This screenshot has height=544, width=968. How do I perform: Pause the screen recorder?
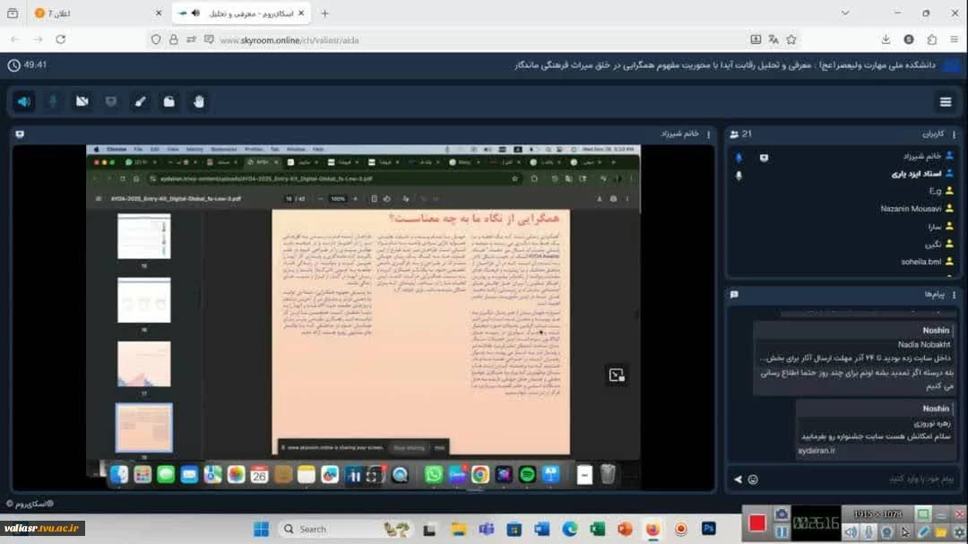click(x=781, y=531)
